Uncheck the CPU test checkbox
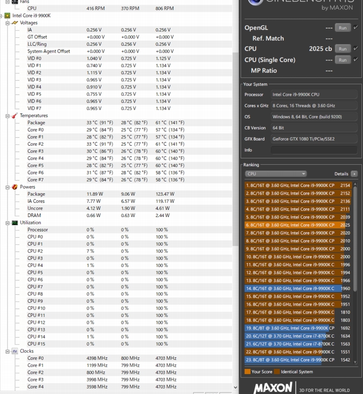The height and width of the screenshot is (394, 363). [x=356, y=48]
